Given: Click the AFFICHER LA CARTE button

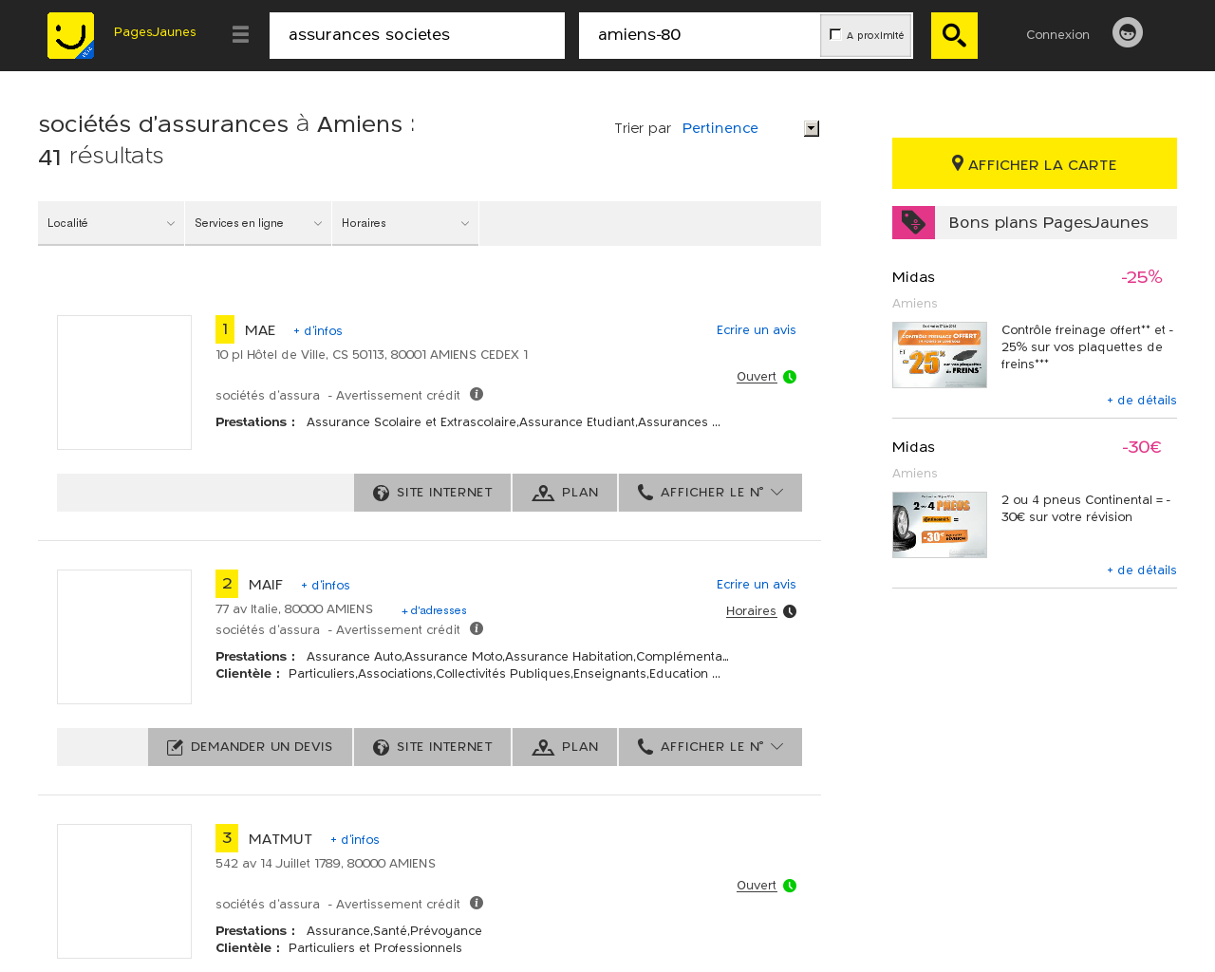Looking at the screenshot, I should tap(1035, 163).
